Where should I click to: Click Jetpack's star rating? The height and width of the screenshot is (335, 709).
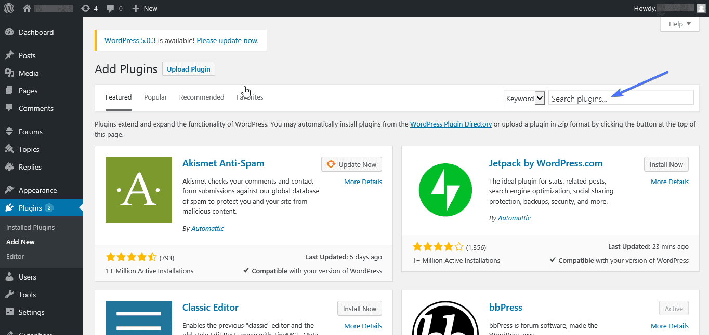438,247
